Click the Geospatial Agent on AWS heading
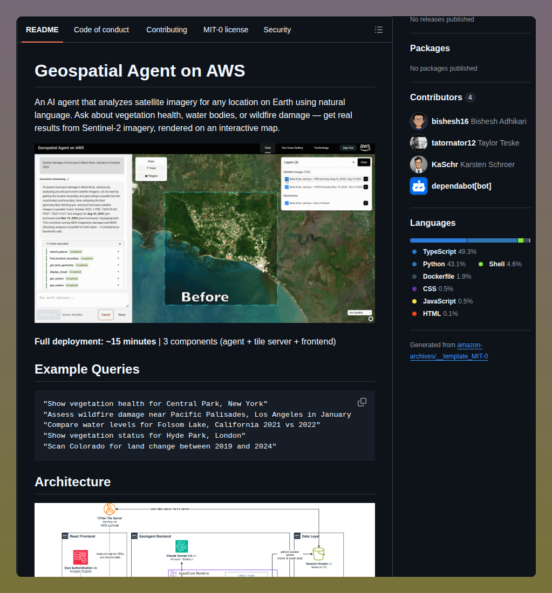 coord(140,71)
